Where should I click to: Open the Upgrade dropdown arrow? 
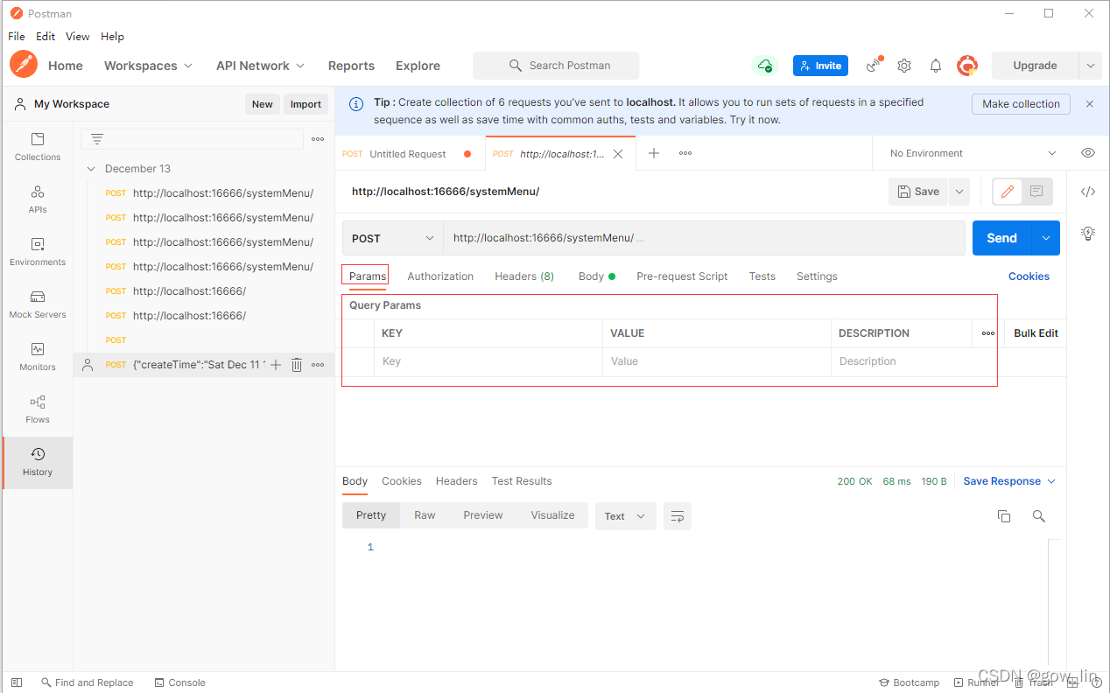click(1090, 66)
